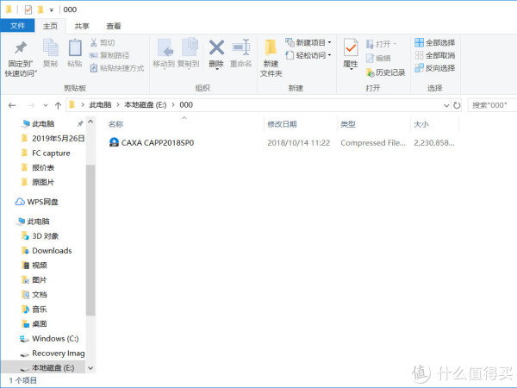Click the Delete (删除) X icon

(216, 47)
